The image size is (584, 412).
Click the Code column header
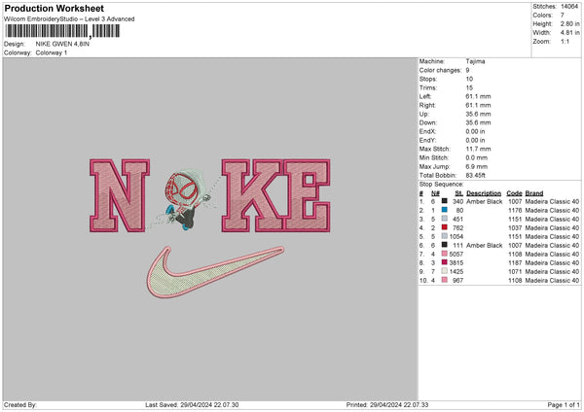pos(514,193)
